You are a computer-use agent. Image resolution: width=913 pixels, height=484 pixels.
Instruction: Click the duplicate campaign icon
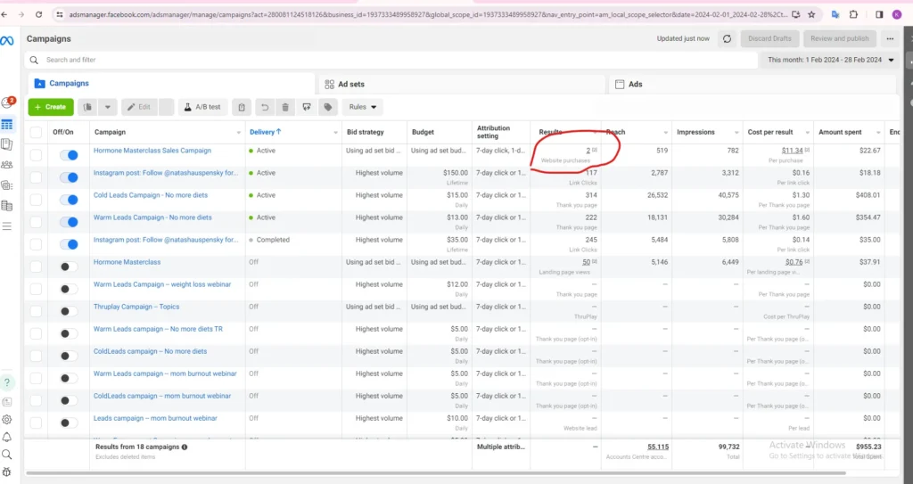[87, 107]
